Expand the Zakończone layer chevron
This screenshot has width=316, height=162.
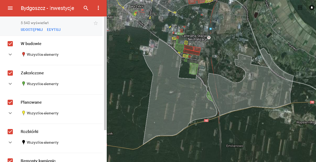pos(10,84)
